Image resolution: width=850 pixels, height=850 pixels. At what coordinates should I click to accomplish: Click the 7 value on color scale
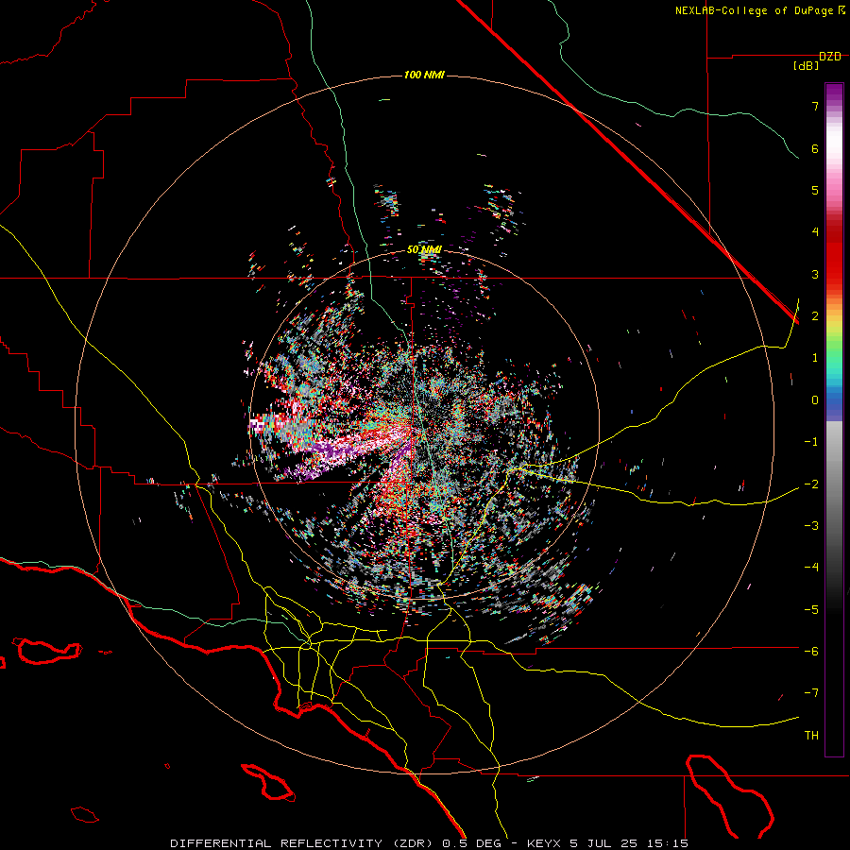(x=815, y=106)
